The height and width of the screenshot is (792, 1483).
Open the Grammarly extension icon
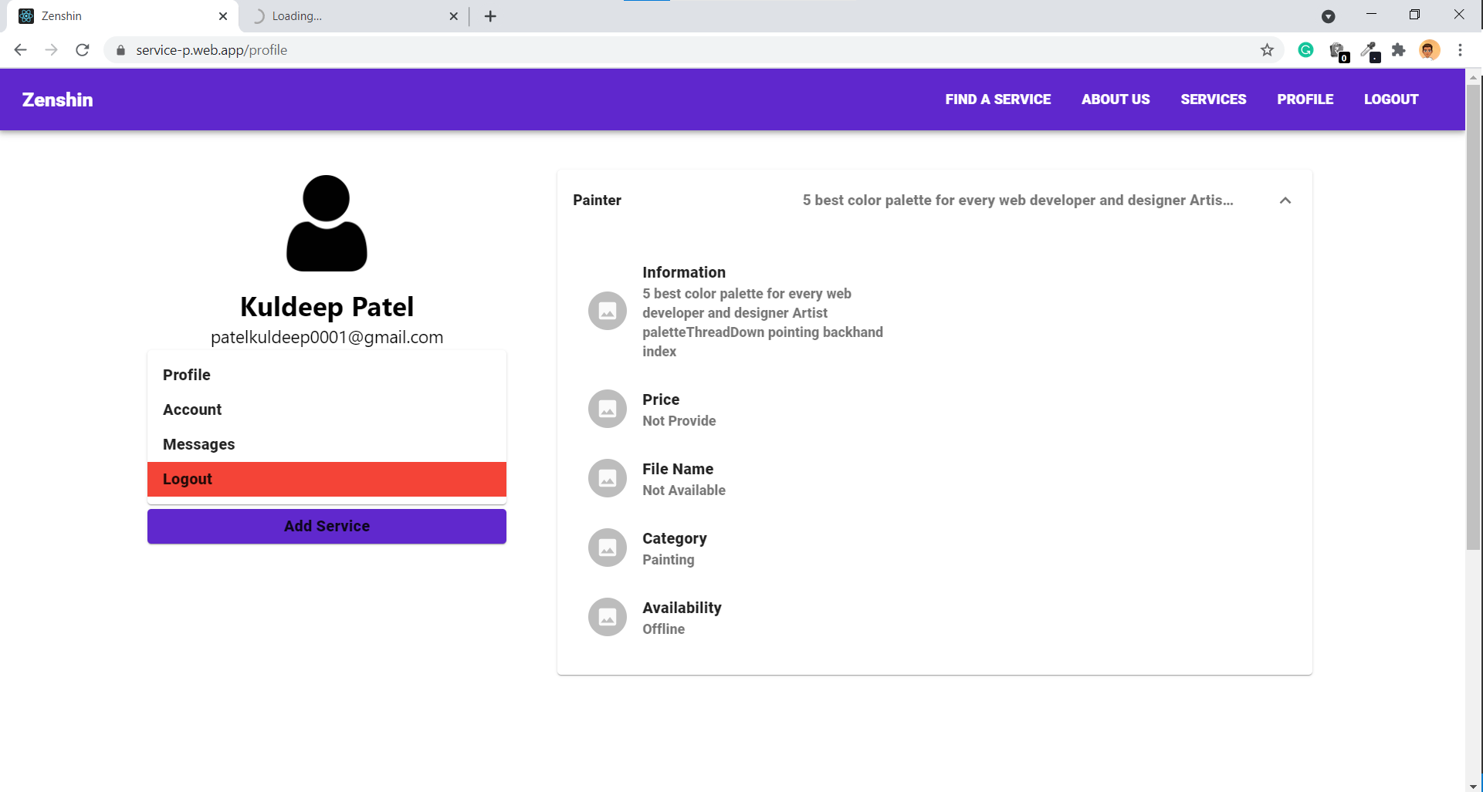1306,50
